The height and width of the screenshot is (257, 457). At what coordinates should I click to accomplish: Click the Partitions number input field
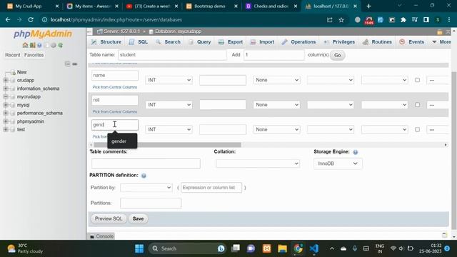(x=151, y=203)
